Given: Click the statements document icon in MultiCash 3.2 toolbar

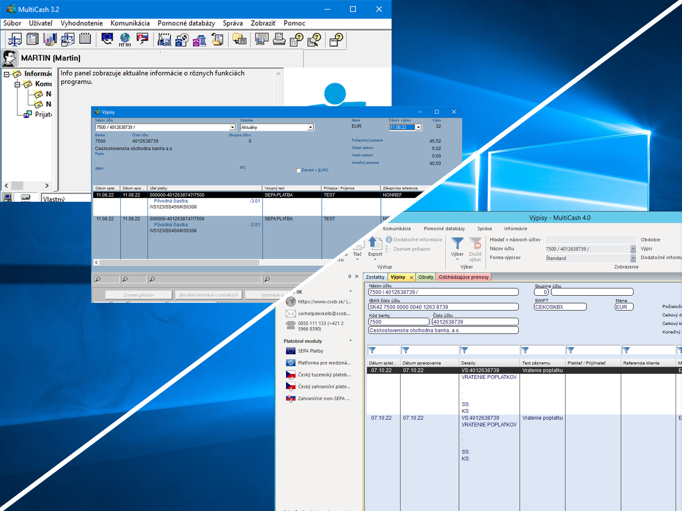Looking at the screenshot, I should (32, 40).
